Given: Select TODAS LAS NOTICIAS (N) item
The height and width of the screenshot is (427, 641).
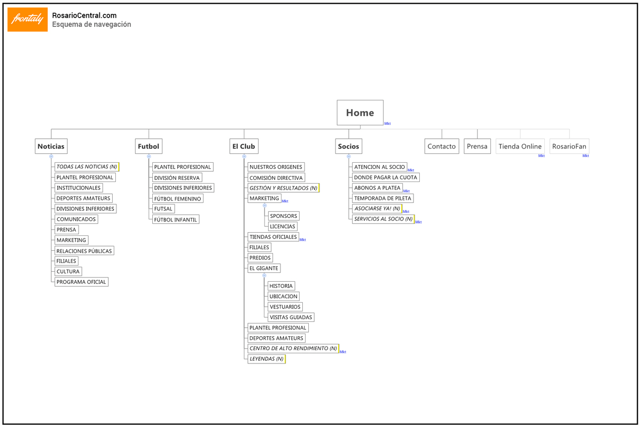Looking at the screenshot, I should tap(87, 167).
